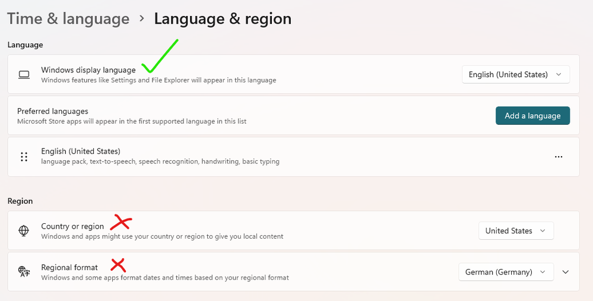The height and width of the screenshot is (301, 593).
Task: Click the Country or region label
Action: tap(72, 226)
